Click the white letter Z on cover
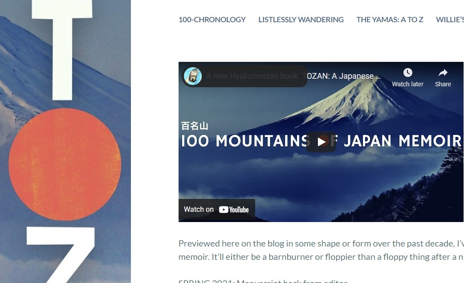Screen dimensions: 464x283 pyautogui.click(x=61, y=255)
